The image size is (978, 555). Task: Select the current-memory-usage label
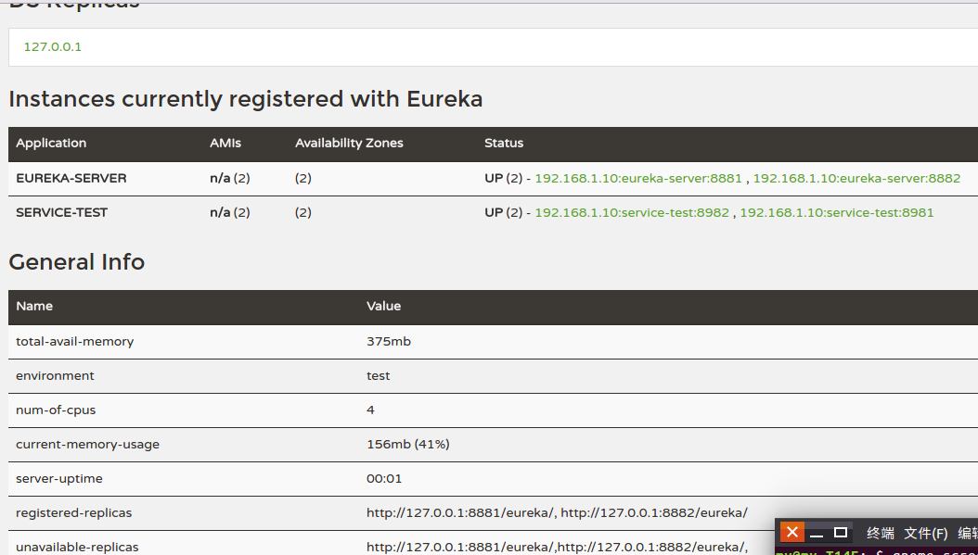(x=88, y=444)
